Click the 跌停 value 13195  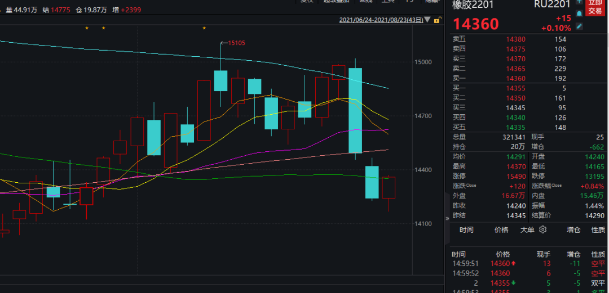pyautogui.click(x=595, y=177)
